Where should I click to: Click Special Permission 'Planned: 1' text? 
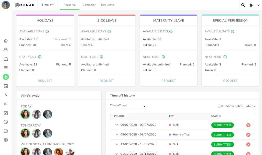pyautogui.click(x=212, y=45)
